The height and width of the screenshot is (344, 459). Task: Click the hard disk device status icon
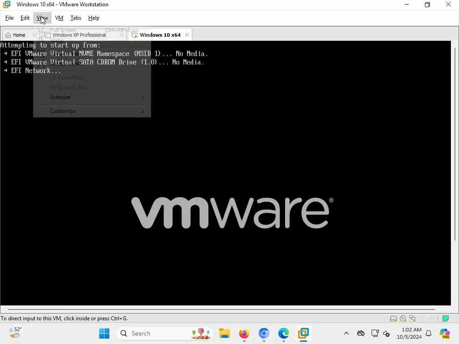click(394, 318)
